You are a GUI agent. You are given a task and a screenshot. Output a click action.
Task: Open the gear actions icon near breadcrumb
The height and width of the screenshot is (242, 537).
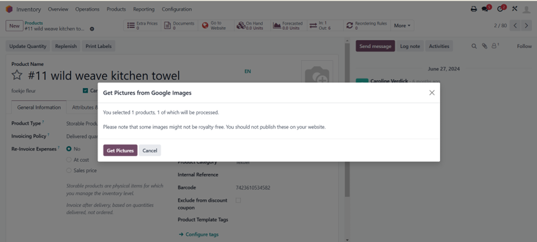(x=92, y=29)
